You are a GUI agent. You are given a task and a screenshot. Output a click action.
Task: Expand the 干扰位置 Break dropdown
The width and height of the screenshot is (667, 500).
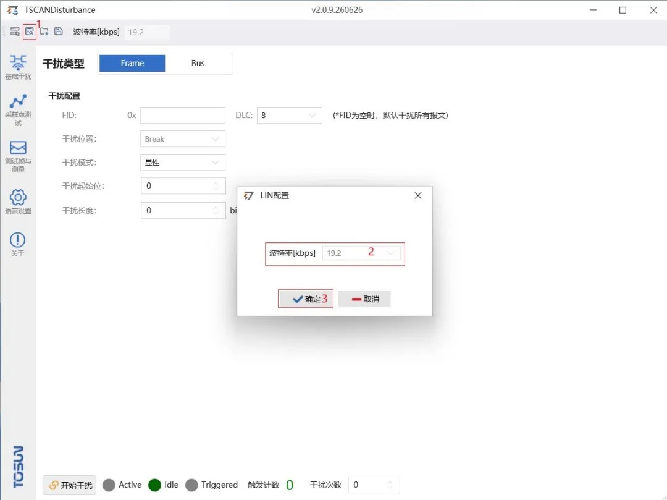click(183, 138)
